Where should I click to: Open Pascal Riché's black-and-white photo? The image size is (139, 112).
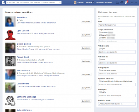tap(10, 61)
